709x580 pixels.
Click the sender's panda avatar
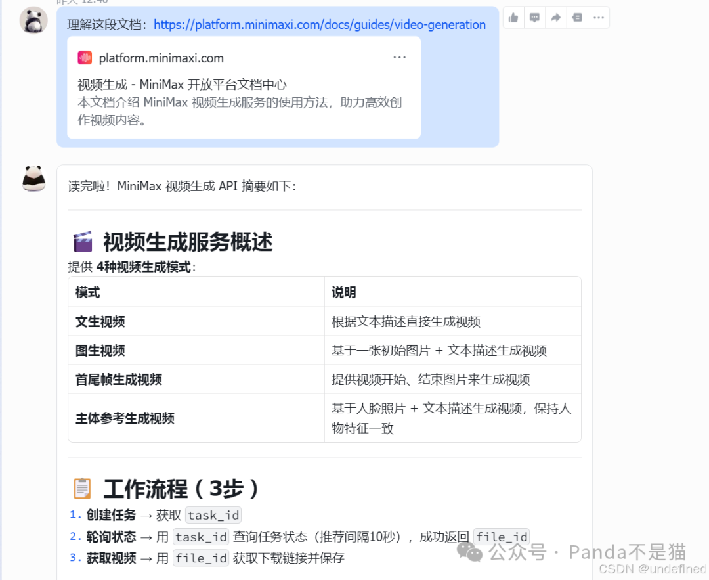point(33,20)
